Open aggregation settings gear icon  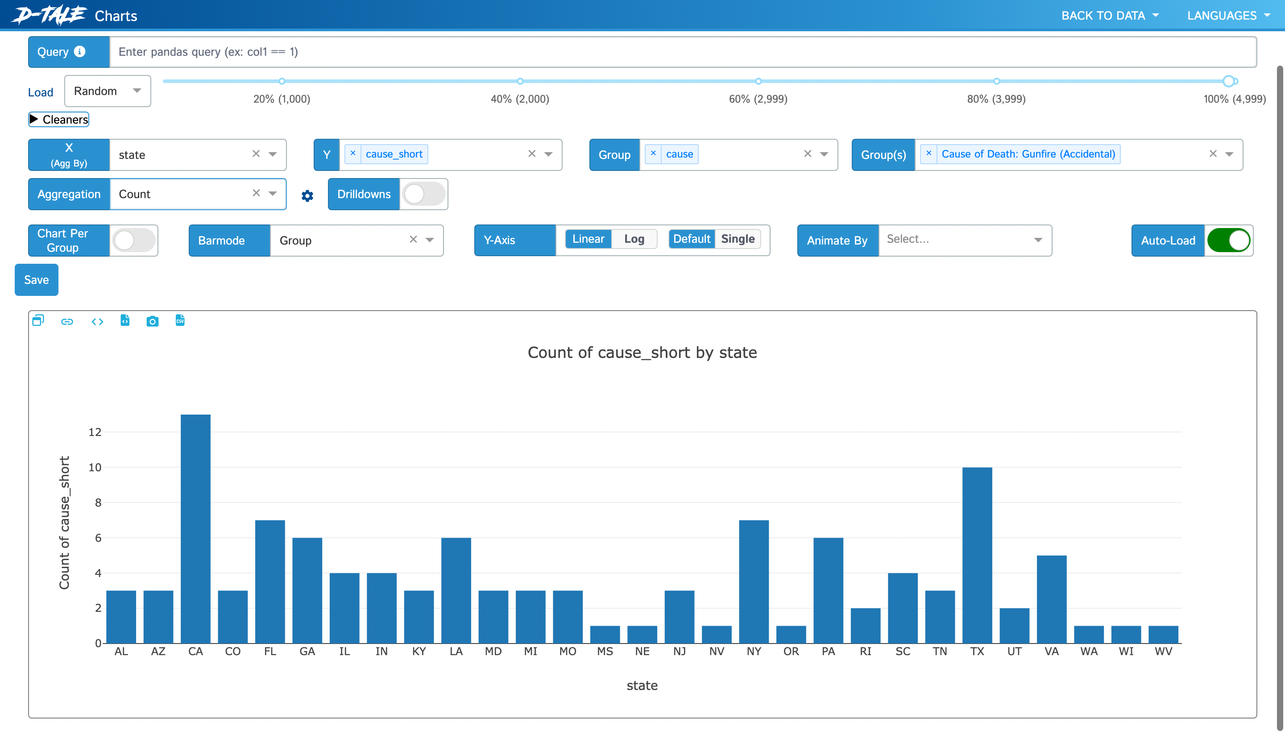click(x=307, y=196)
